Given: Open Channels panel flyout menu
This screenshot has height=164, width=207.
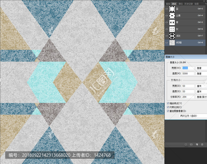Looking at the screenshot, I should (x=206, y=4).
